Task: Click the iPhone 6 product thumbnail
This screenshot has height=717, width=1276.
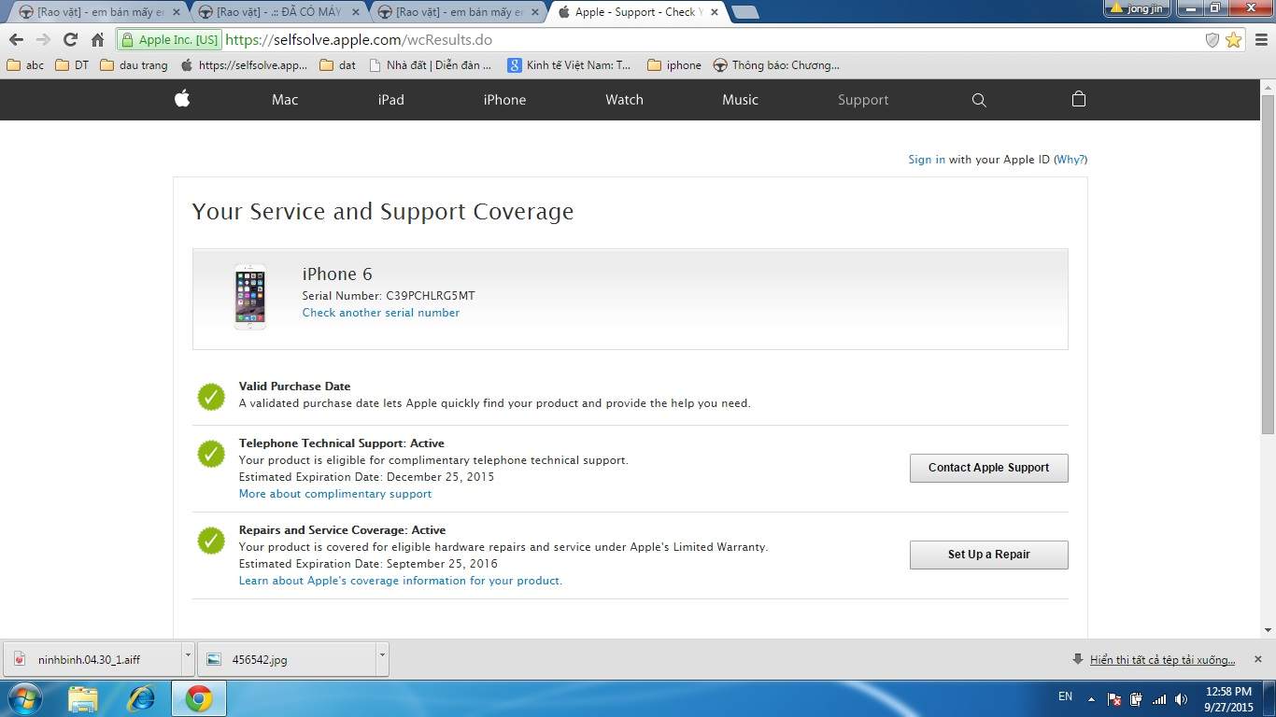Action: (x=249, y=297)
